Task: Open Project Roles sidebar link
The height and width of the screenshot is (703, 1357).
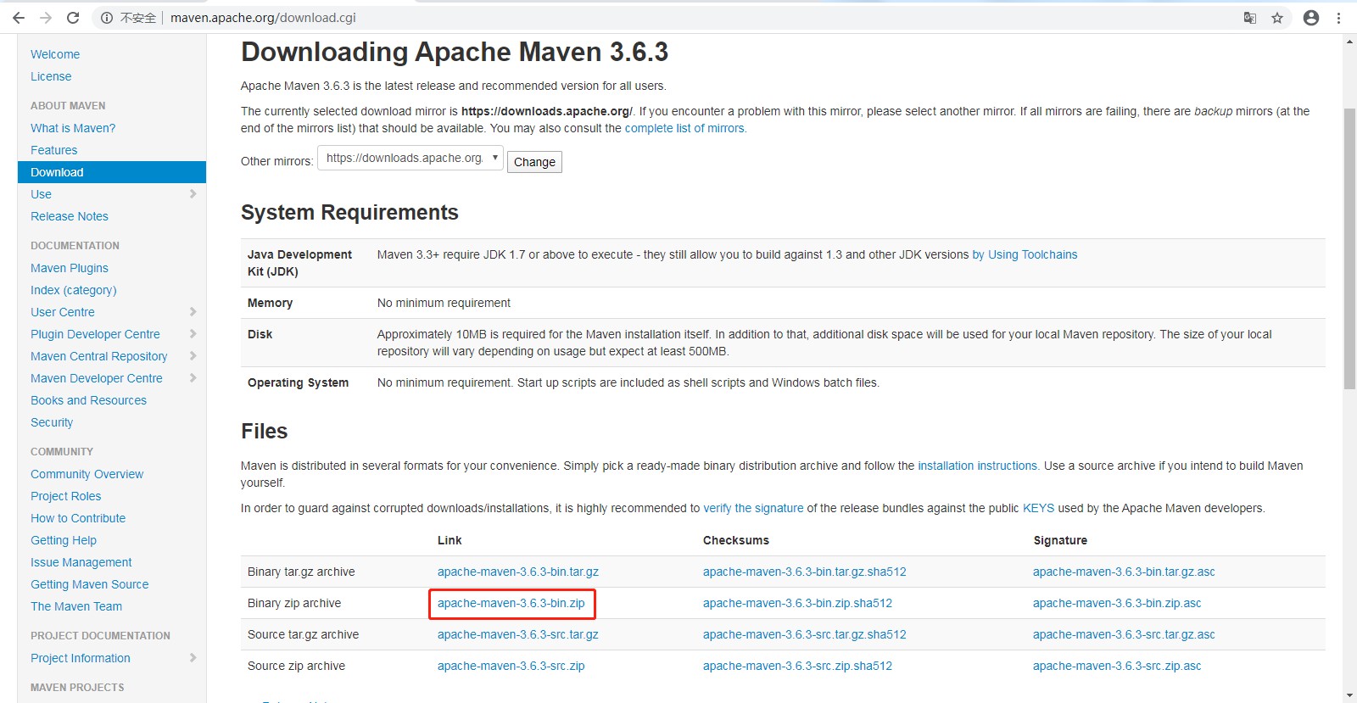Action: pos(66,496)
